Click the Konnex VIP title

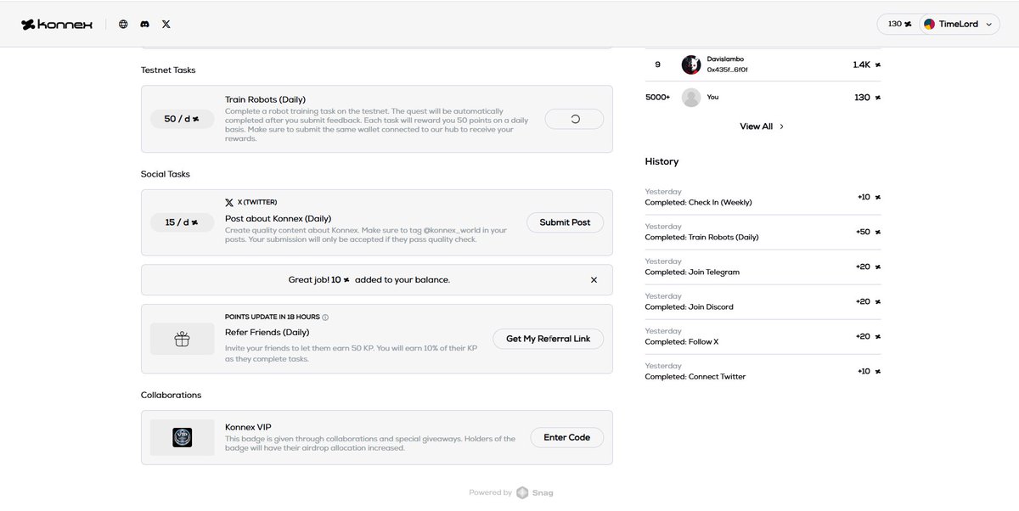coord(248,427)
